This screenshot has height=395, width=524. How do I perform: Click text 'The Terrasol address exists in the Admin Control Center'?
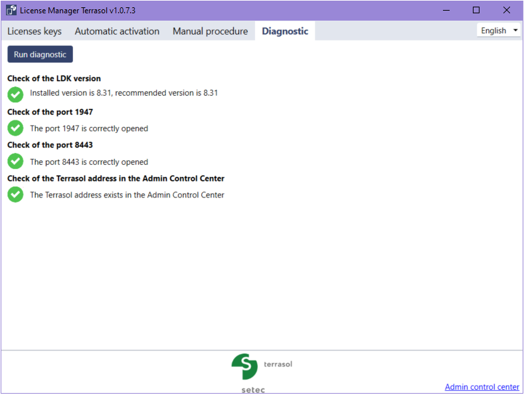[x=127, y=195]
